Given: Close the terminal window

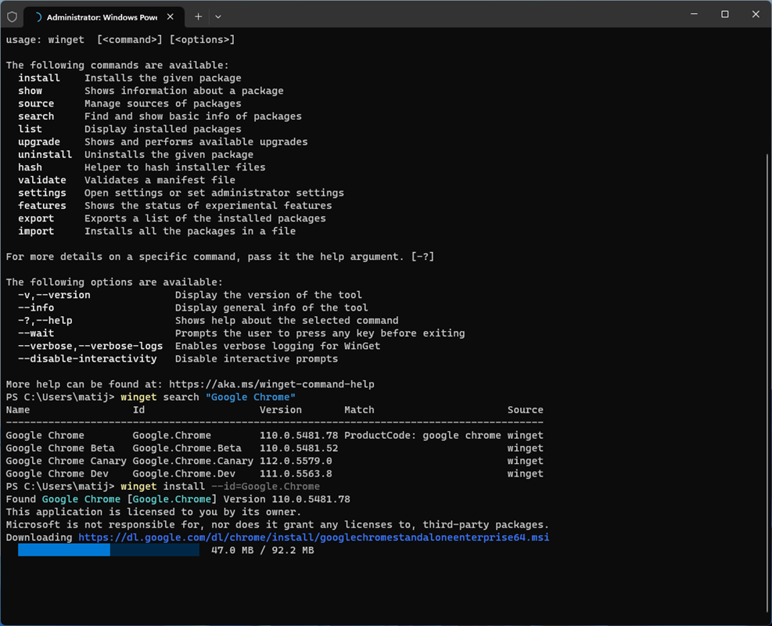Looking at the screenshot, I should [x=756, y=14].
